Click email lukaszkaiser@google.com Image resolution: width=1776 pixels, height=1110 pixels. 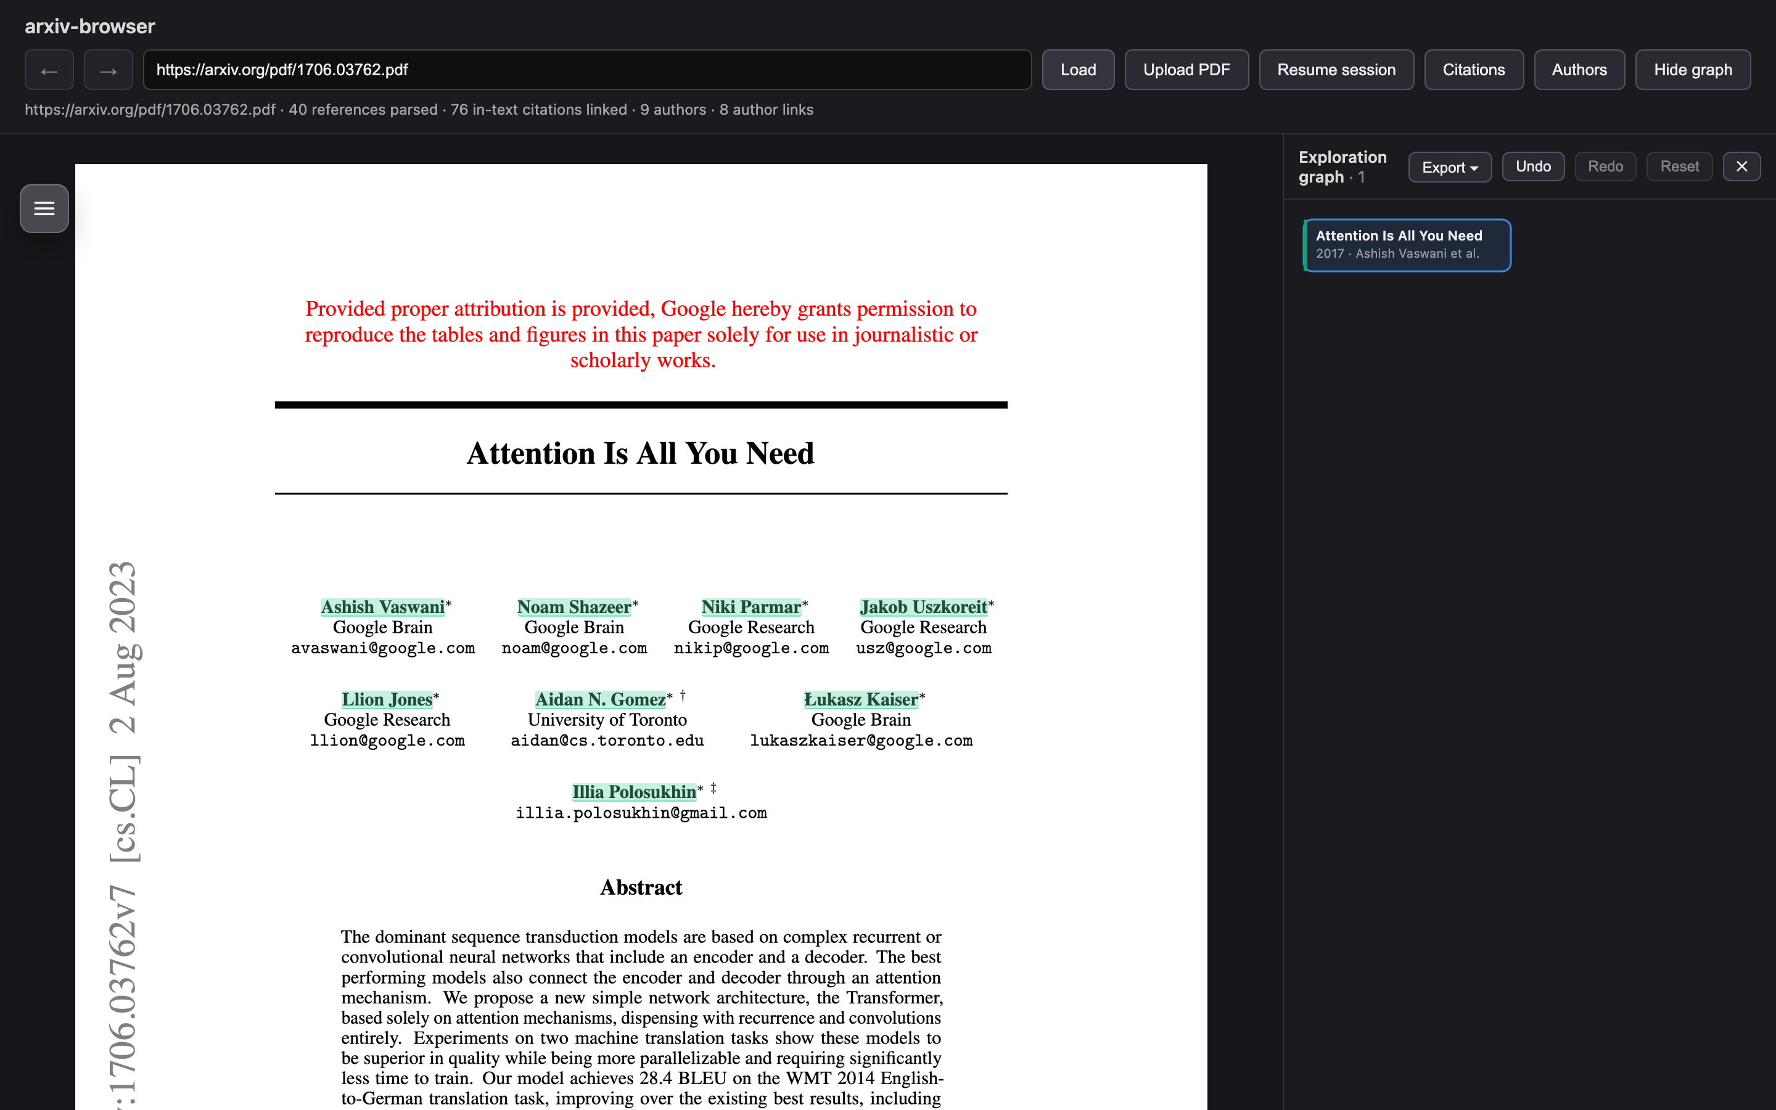[861, 741]
